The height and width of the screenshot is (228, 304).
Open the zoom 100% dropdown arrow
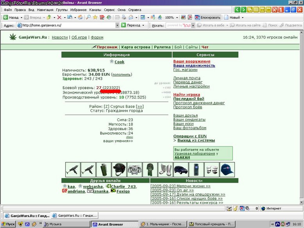coord(177,18)
